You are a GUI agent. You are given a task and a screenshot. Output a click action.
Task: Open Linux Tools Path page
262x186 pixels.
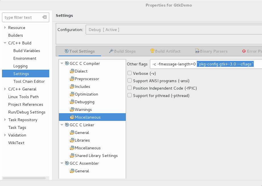click(23, 97)
